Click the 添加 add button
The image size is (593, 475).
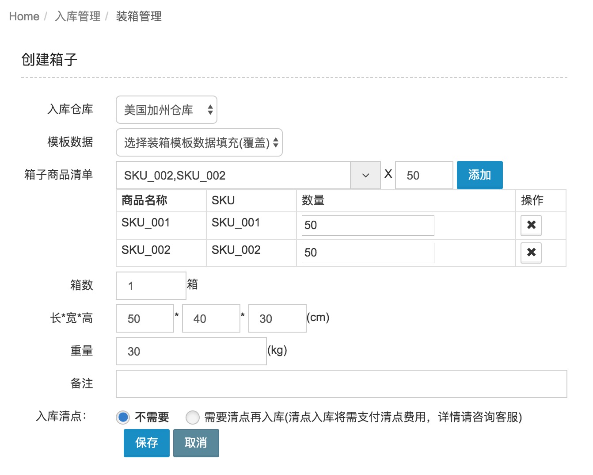pos(479,175)
